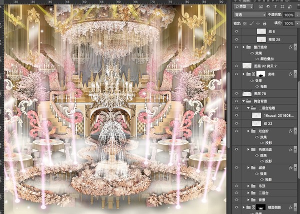Click the fill 100% value field

(x=289, y=24)
